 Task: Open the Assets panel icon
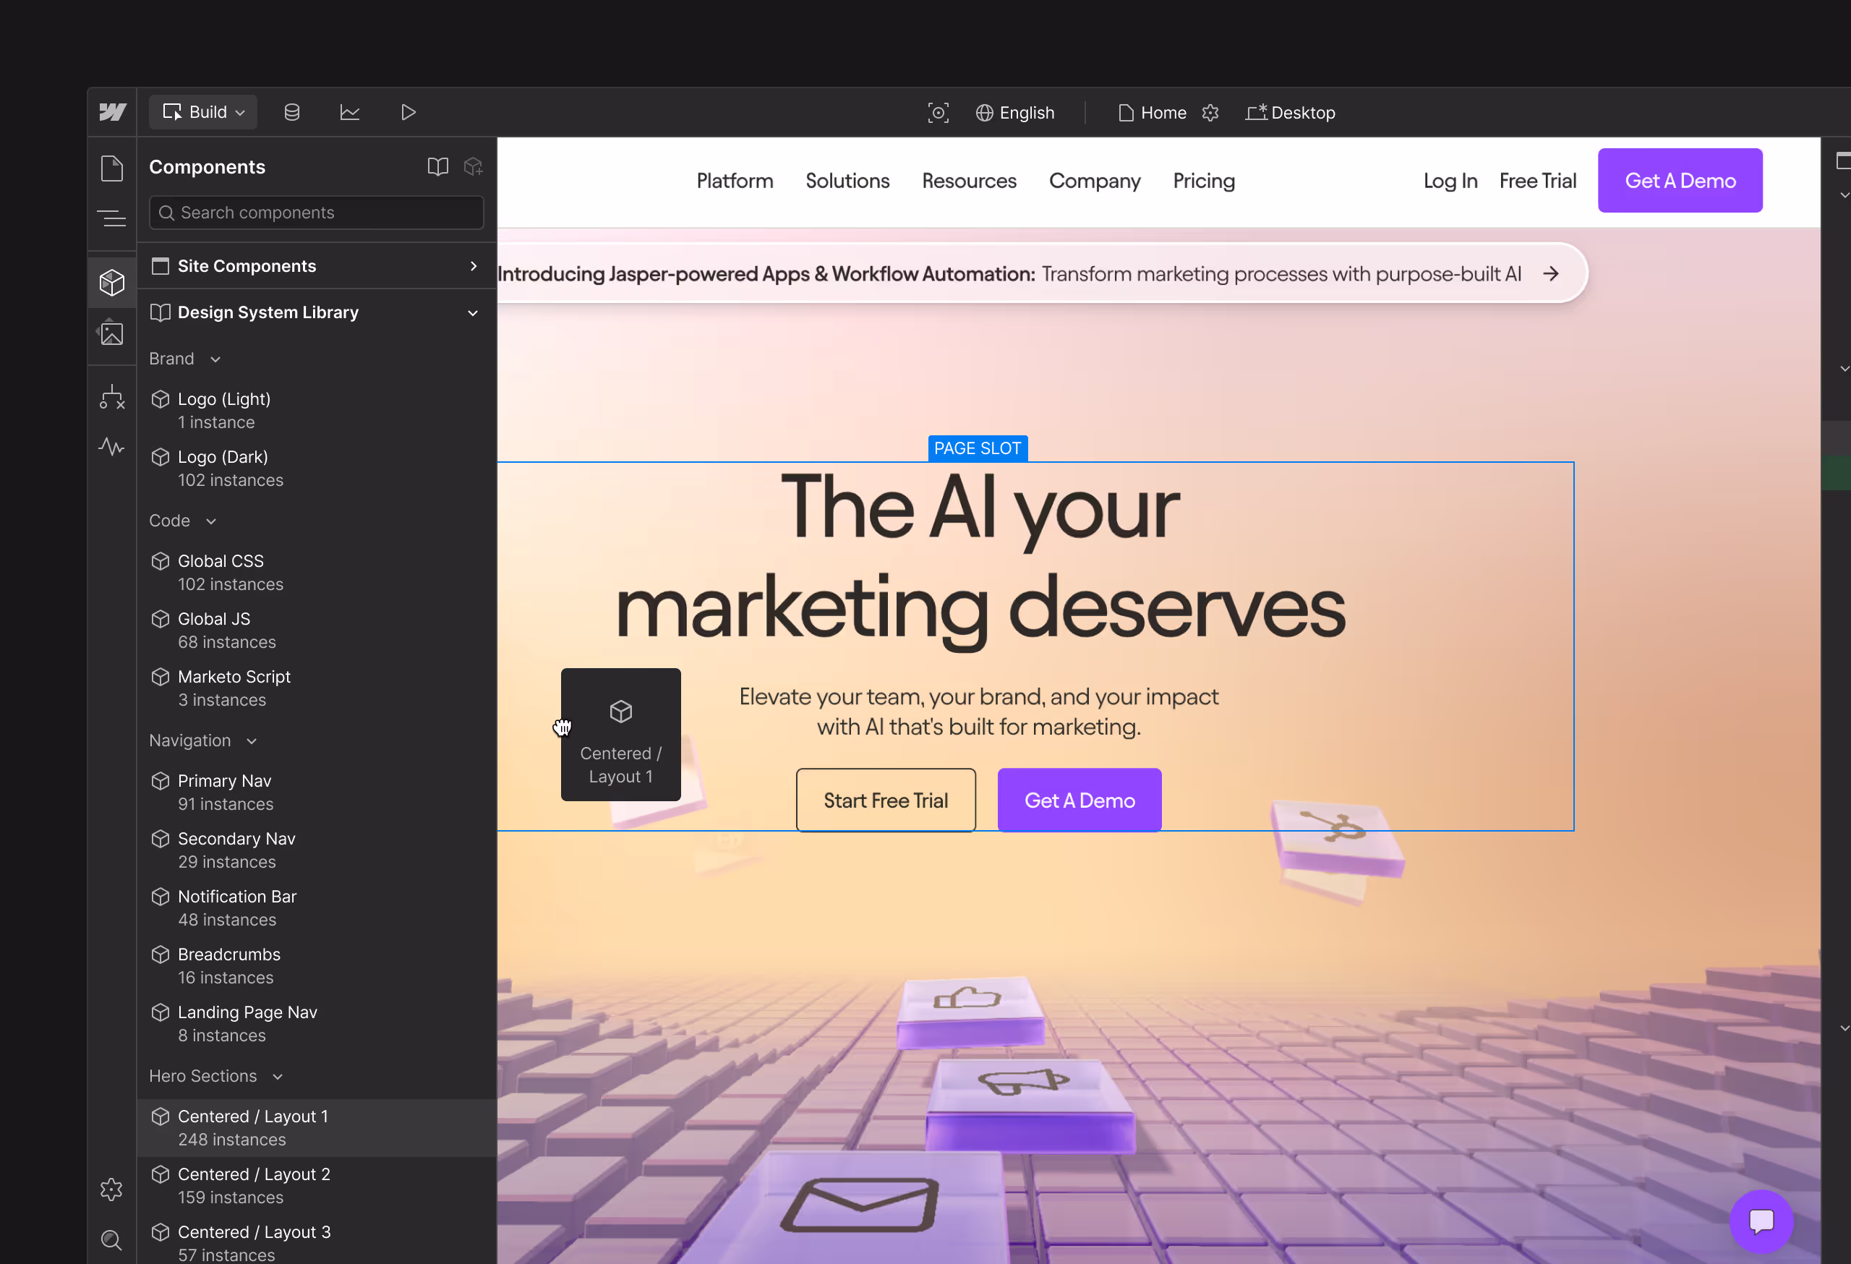click(111, 333)
